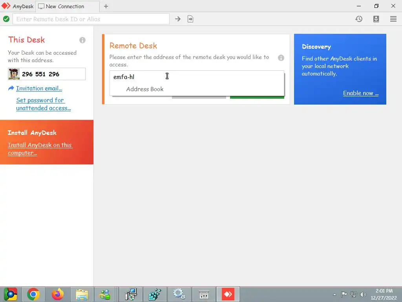Open the File Explorer folder in the taskbar
This screenshot has height=302, width=402.
point(82,294)
